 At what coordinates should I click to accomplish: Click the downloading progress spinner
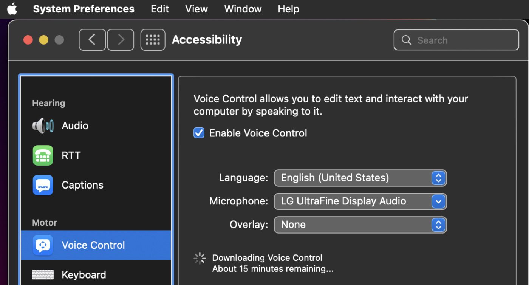click(200, 259)
